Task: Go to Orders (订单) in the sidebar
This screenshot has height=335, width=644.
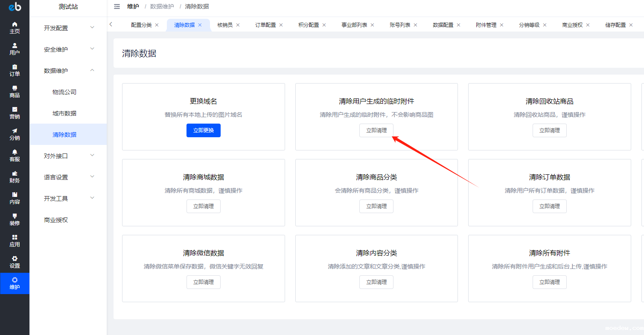Action: [x=15, y=70]
